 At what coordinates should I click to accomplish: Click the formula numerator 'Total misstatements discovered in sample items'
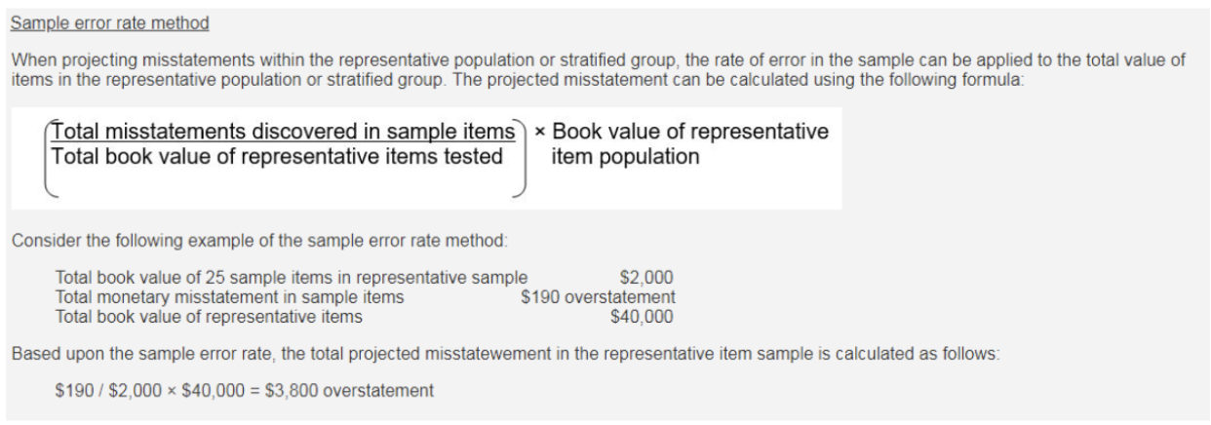283,132
